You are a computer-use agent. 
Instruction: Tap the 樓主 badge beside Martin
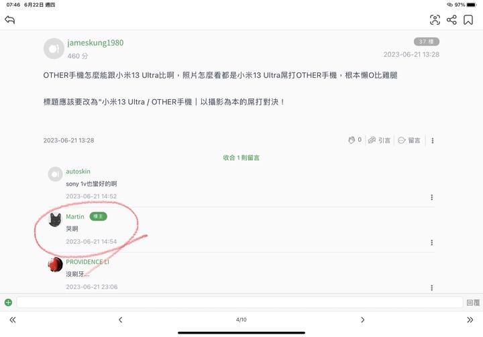[98, 216]
